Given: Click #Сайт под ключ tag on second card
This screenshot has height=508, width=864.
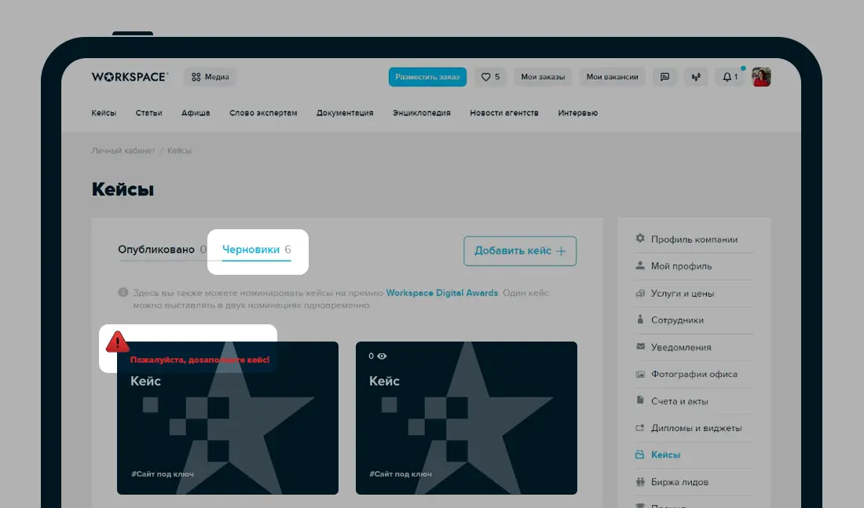Looking at the screenshot, I should pyautogui.click(x=401, y=473).
